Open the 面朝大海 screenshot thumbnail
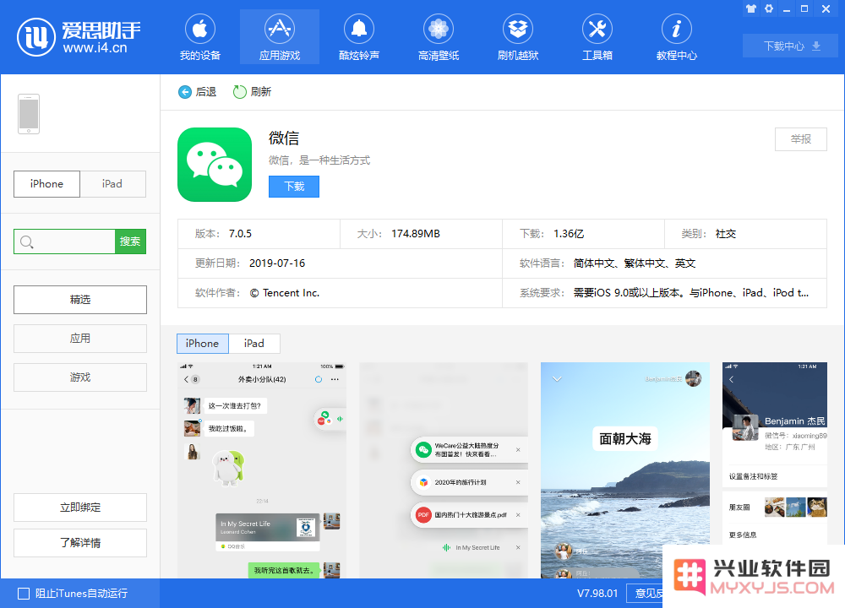Viewport: 845px width, 608px height. click(625, 470)
